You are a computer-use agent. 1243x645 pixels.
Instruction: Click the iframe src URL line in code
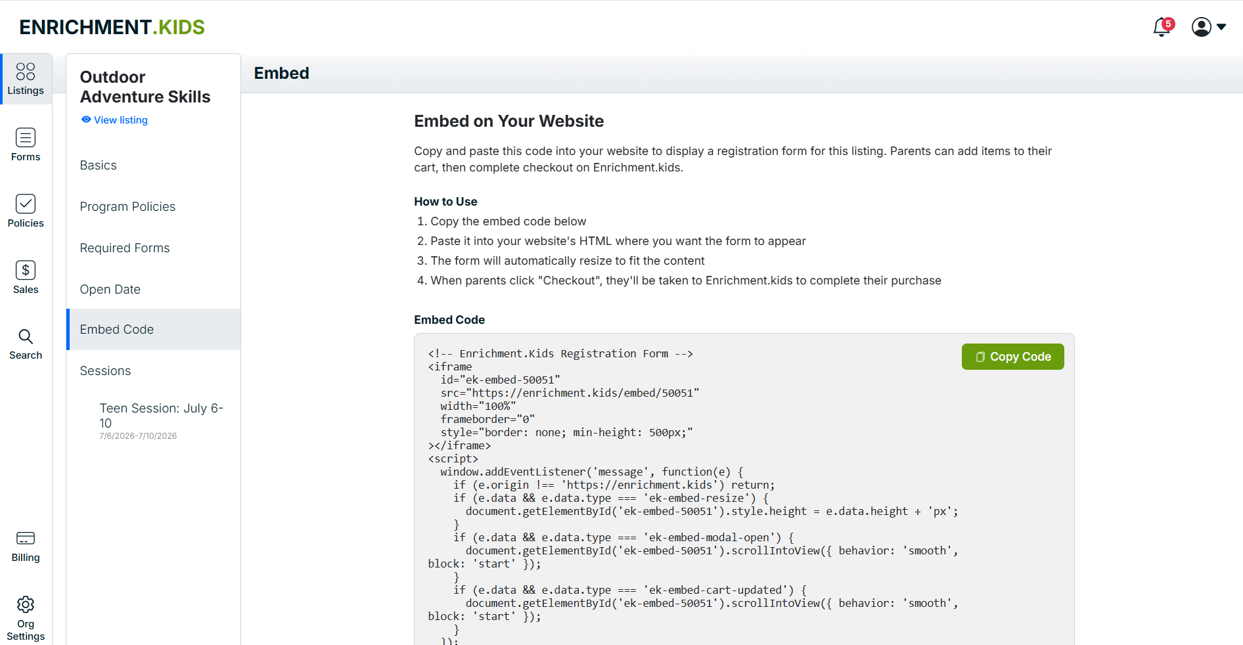pyautogui.click(x=570, y=393)
